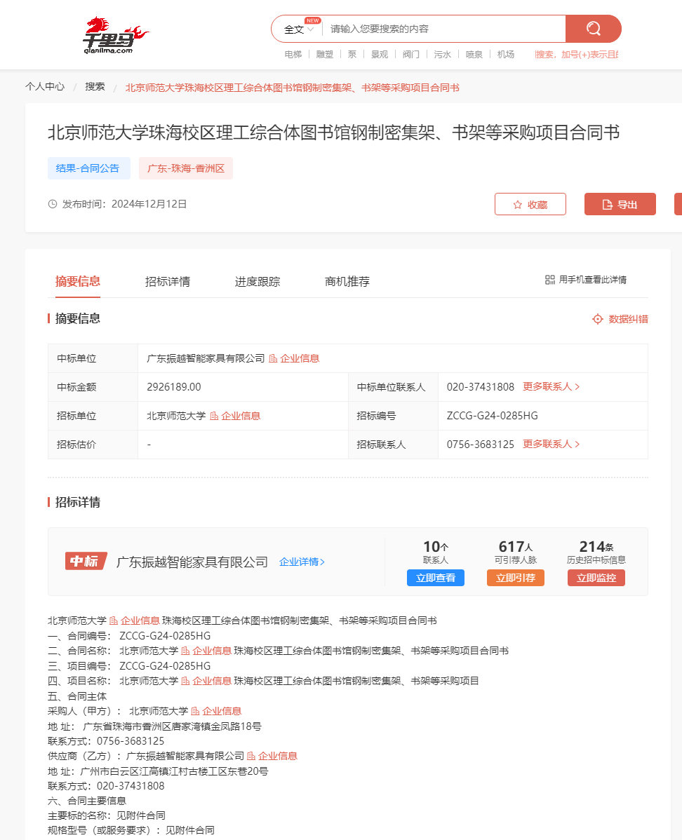Click the 发布时间 2024年12月12日 text
Image resolution: width=682 pixels, height=840 pixels.
point(124,204)
